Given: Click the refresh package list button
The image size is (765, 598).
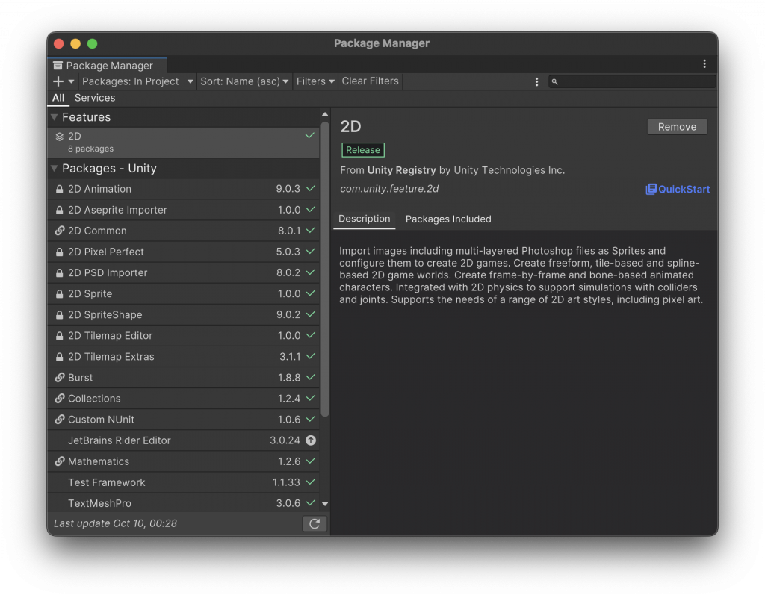Looking at the screenshot, I should tap(315, 523).
